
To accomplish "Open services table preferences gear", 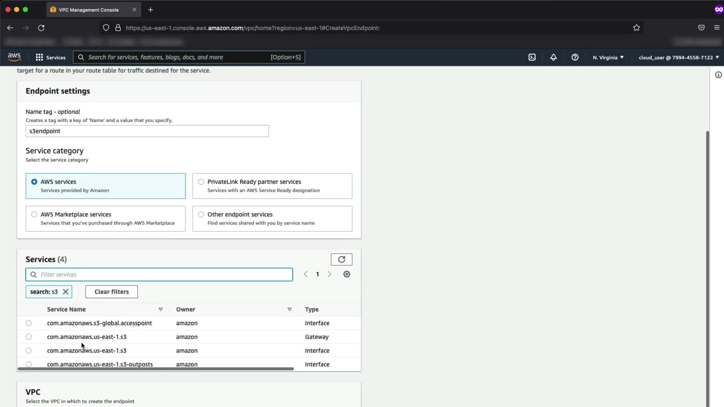I will click(x=347, y=274).
